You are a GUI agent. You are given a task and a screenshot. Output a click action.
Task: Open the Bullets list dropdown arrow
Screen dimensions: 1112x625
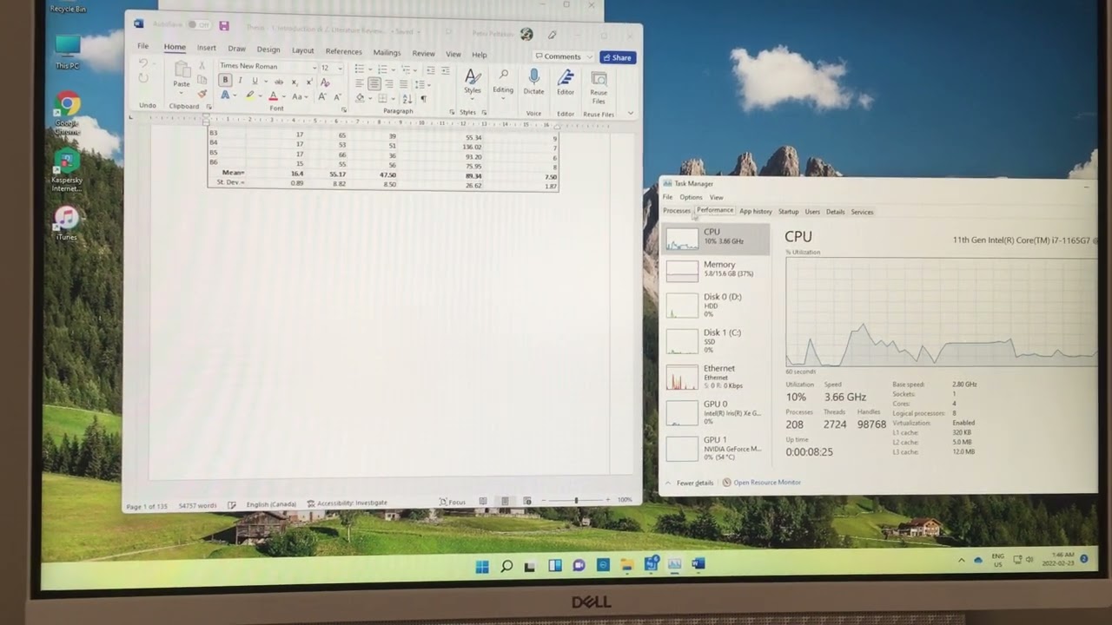tap(370, 69)
